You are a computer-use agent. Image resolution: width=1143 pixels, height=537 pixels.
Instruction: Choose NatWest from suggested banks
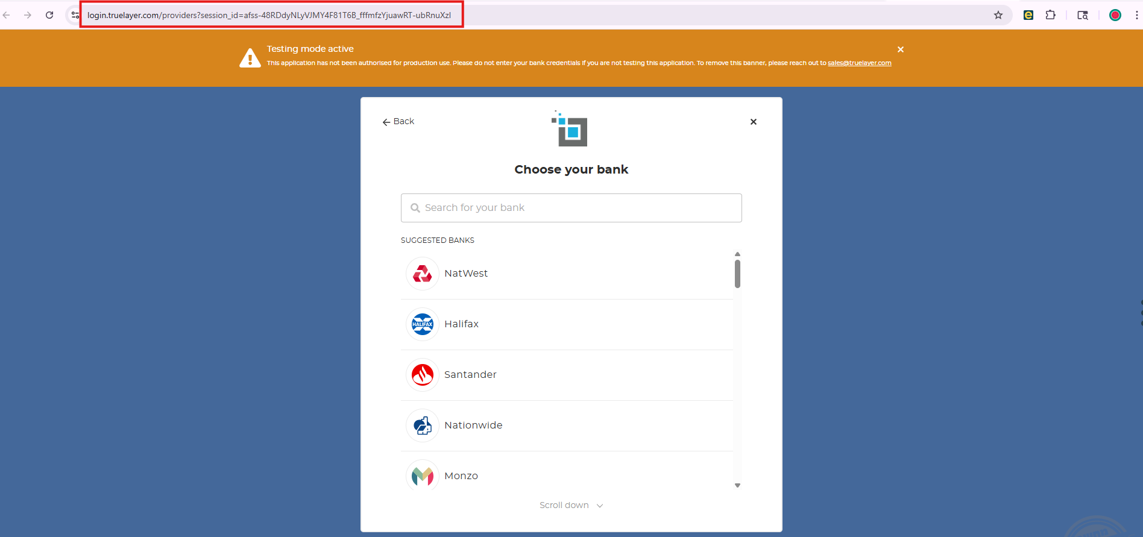click(x=567, y=274)
